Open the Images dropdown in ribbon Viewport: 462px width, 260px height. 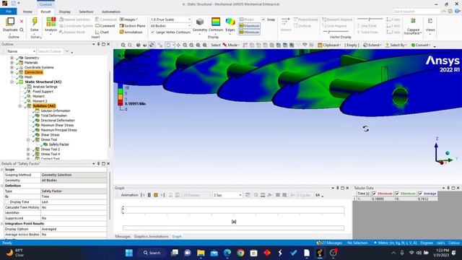pos(128,19)
